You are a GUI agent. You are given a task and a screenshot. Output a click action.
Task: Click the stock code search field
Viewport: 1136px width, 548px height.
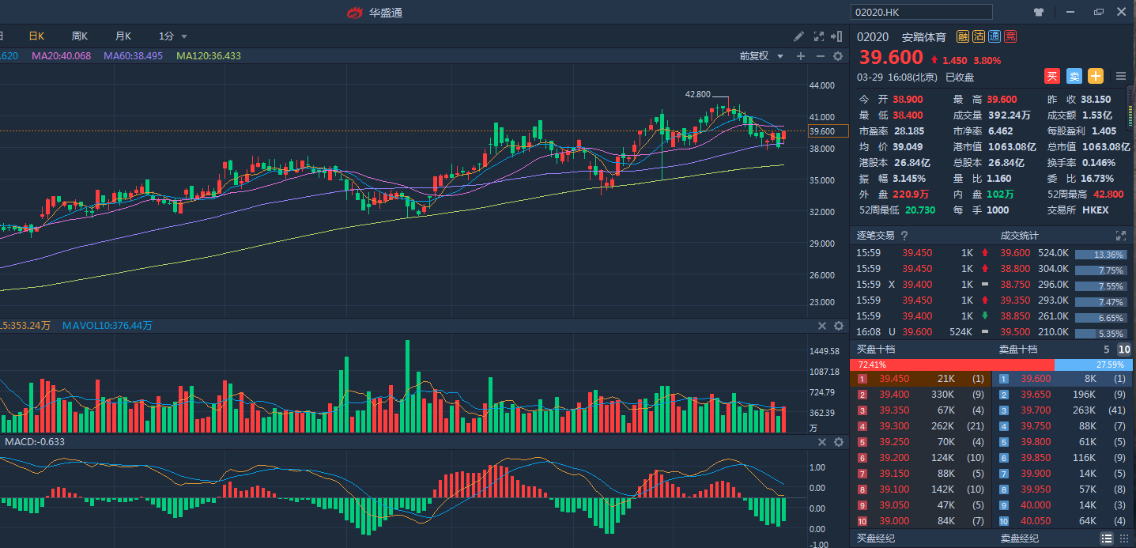coord(921,12)
